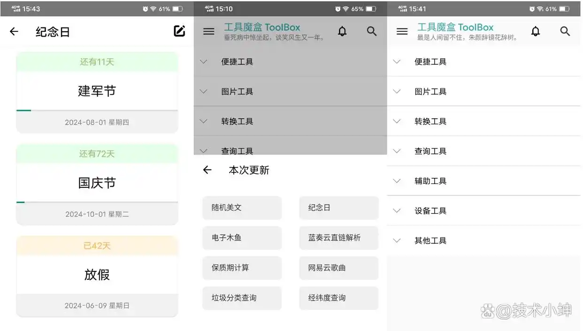This screenshot has height=331, width=583.
Task: Open notifications via the bell icon
Action: [x=342, y=31]
